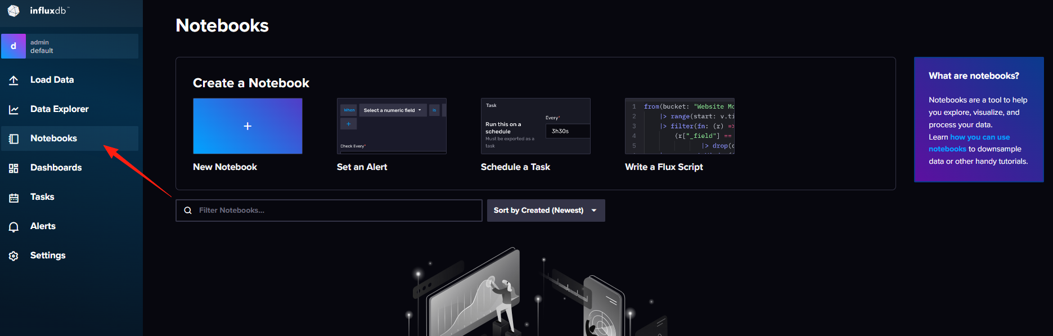Click the Schedule a Task label
Viewport: 1053px width, 336px height.
(x=515, y=167)
